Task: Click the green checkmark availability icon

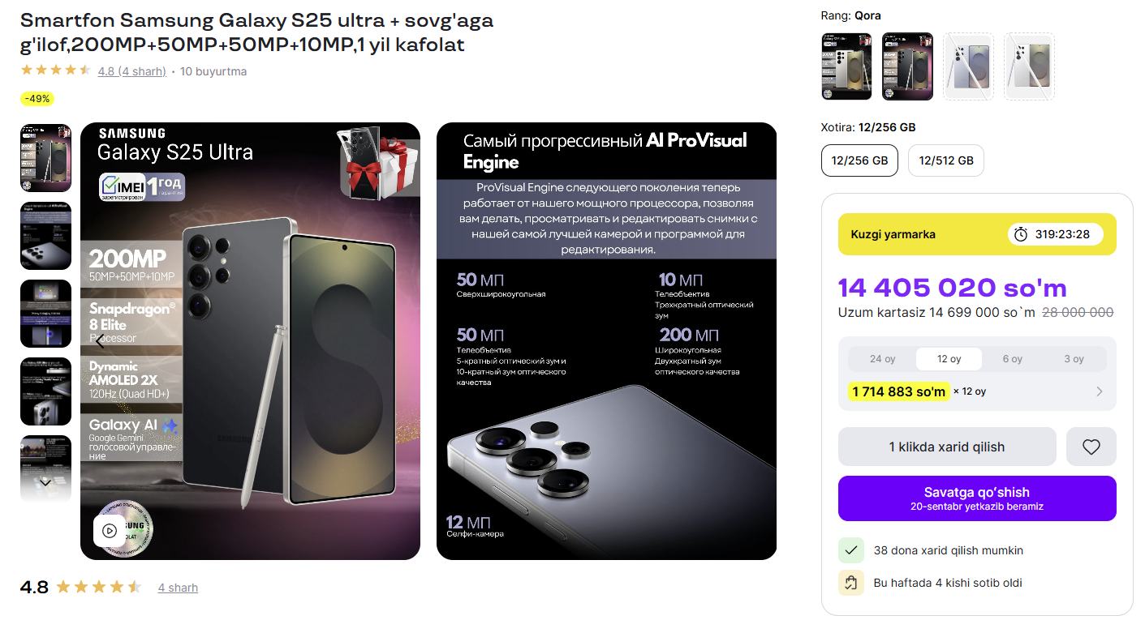Action: [851, 550]
